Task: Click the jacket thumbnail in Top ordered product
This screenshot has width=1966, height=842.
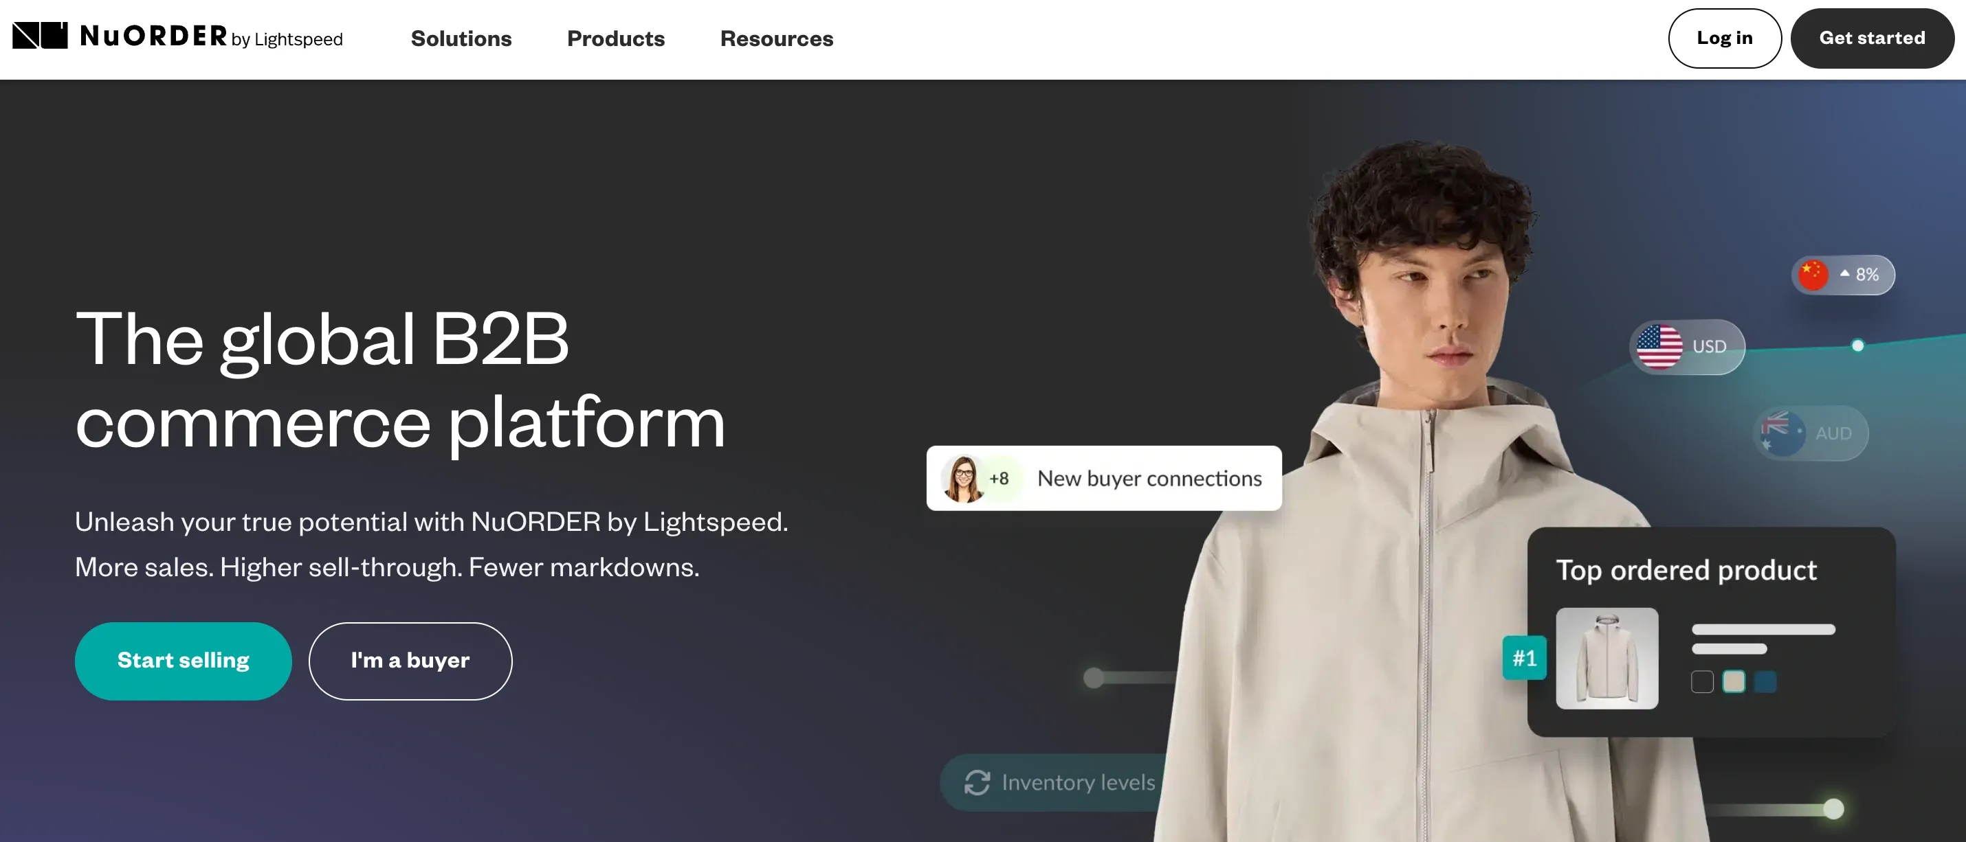Action: (1606, 657)
